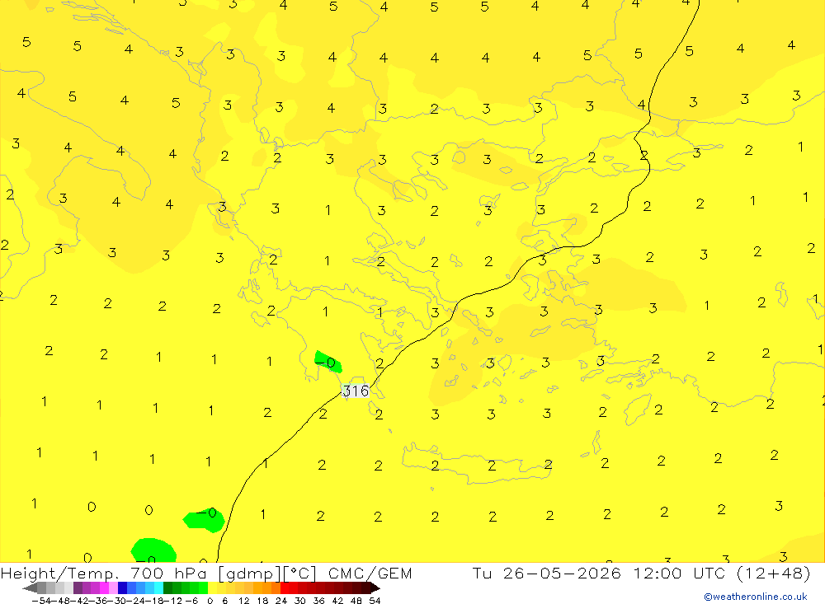Select the Height/Temp. 700 hPa chart title

pyautogui.click(x=105, y=573)
